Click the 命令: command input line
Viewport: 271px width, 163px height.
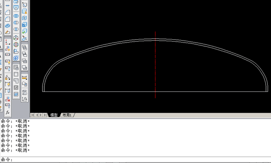click(x=135, y=159)
